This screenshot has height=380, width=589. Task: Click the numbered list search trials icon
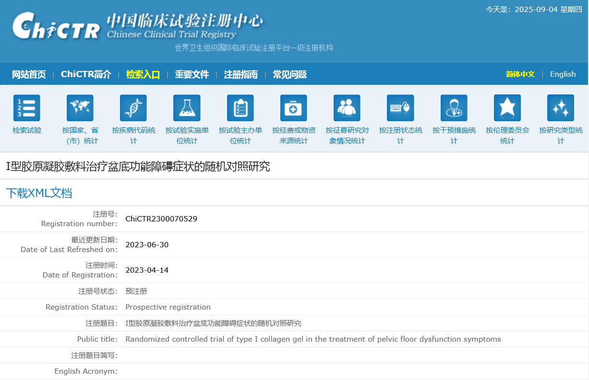(x=27, y=108)
